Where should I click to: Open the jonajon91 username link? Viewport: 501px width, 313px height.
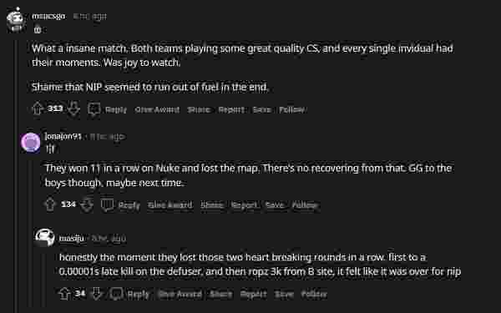pos(63,136)
